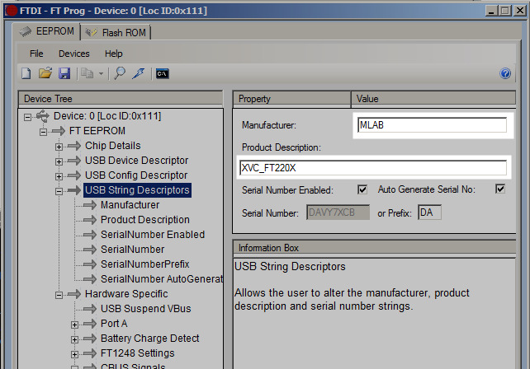Screen dimensions: 530x369
Task: Toggle the Auto Generate Serial No checkbox
Action: tap(500, 189)
